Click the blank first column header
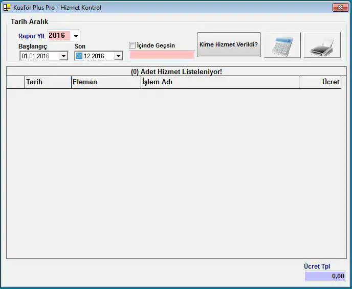 tap(15, 82)
